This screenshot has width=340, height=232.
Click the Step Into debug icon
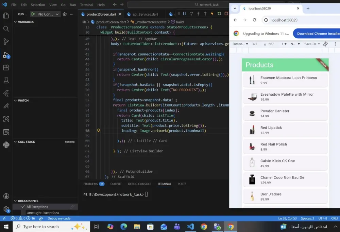(x=198, y=14)
